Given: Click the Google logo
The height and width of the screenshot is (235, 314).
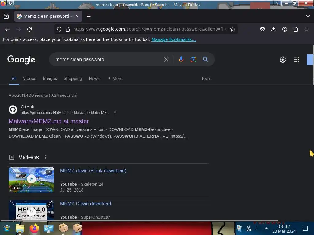Looking at the screenshot, I should click(21, 60).
